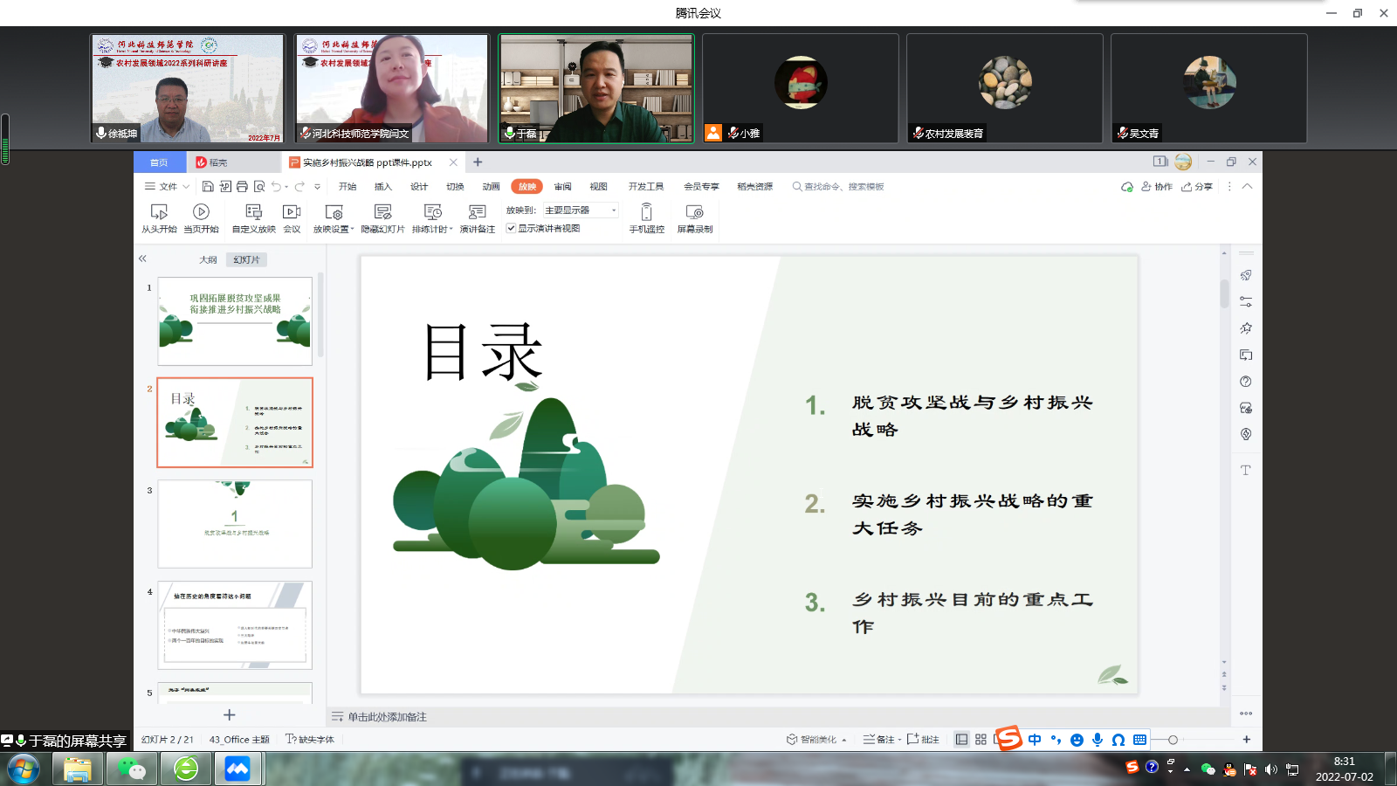Open phone remote control (手机遥控)
This screenshot has width=1397, height=786.
point(646,217)
